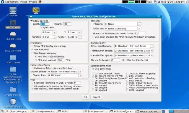The width and height of the screenshot is (189, 113).
Task: Click the clock date and time
Action: (173, 2)
